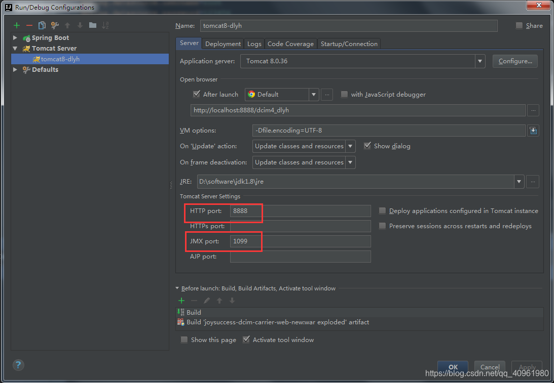This screenshot has height=383, width=554.
Task: Collapse Tomcat Server tree node
Action: [15, 48]
